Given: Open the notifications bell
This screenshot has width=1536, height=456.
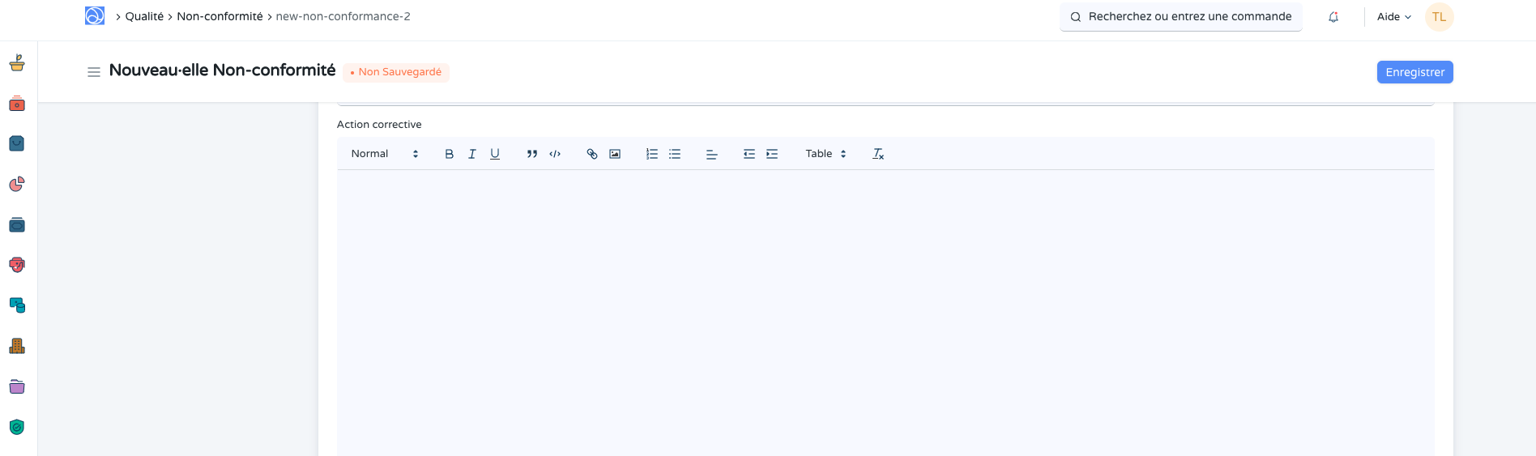Looking at the screenshot, I should (1333, 17).
